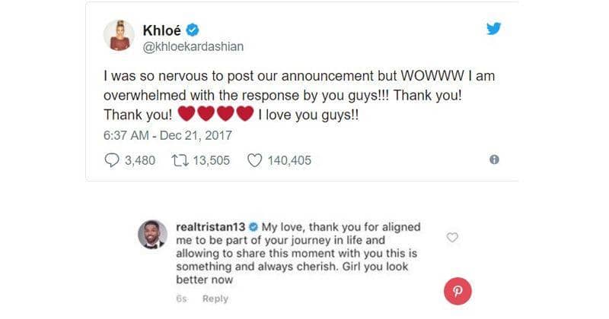Click the red heart emojis in tweet
609x319 pixels.
(x=214, y=115)
